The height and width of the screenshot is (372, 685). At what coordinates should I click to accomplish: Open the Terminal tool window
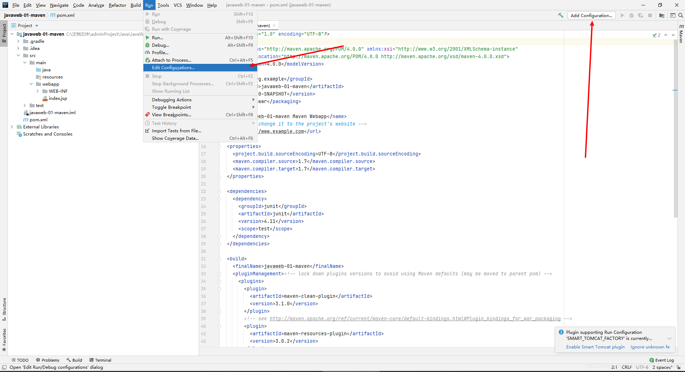[100, 360]
